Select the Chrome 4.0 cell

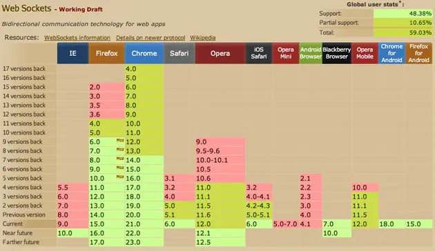click(x=144, y=69)
